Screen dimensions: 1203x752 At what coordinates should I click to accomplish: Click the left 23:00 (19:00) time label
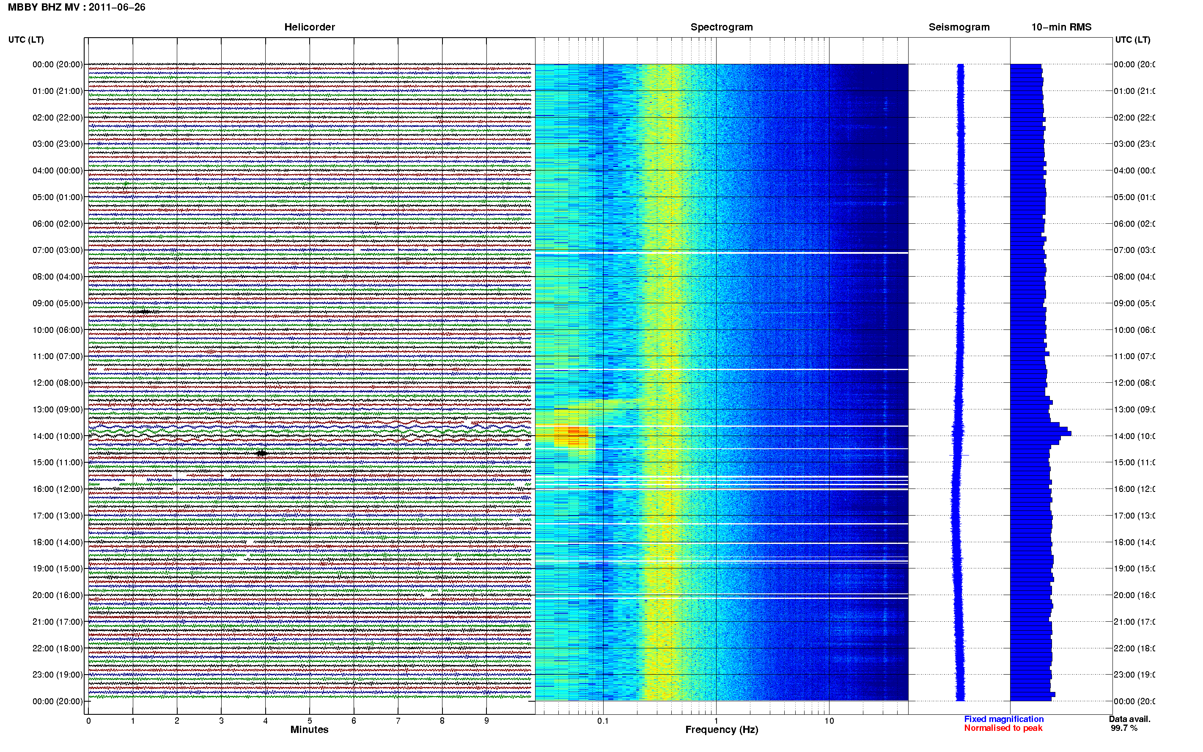[x=58, y=675]
